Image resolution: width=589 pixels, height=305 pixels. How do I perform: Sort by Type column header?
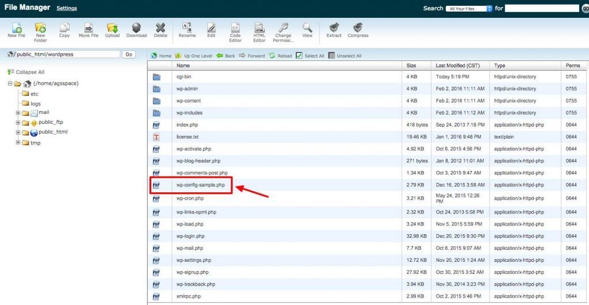(x=500, y=66)
